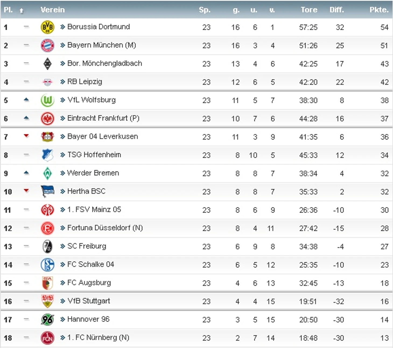Open the Fortuna Düsseldorf (N) link
393x348 pixels.
pos(105,228)
